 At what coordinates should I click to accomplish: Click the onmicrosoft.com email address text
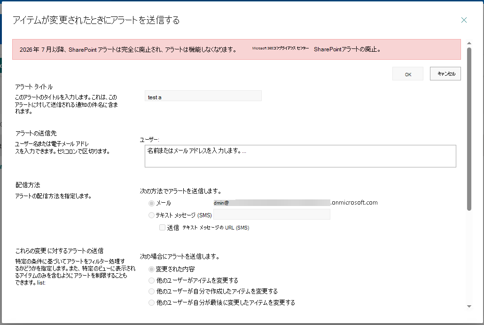point(296,203)
